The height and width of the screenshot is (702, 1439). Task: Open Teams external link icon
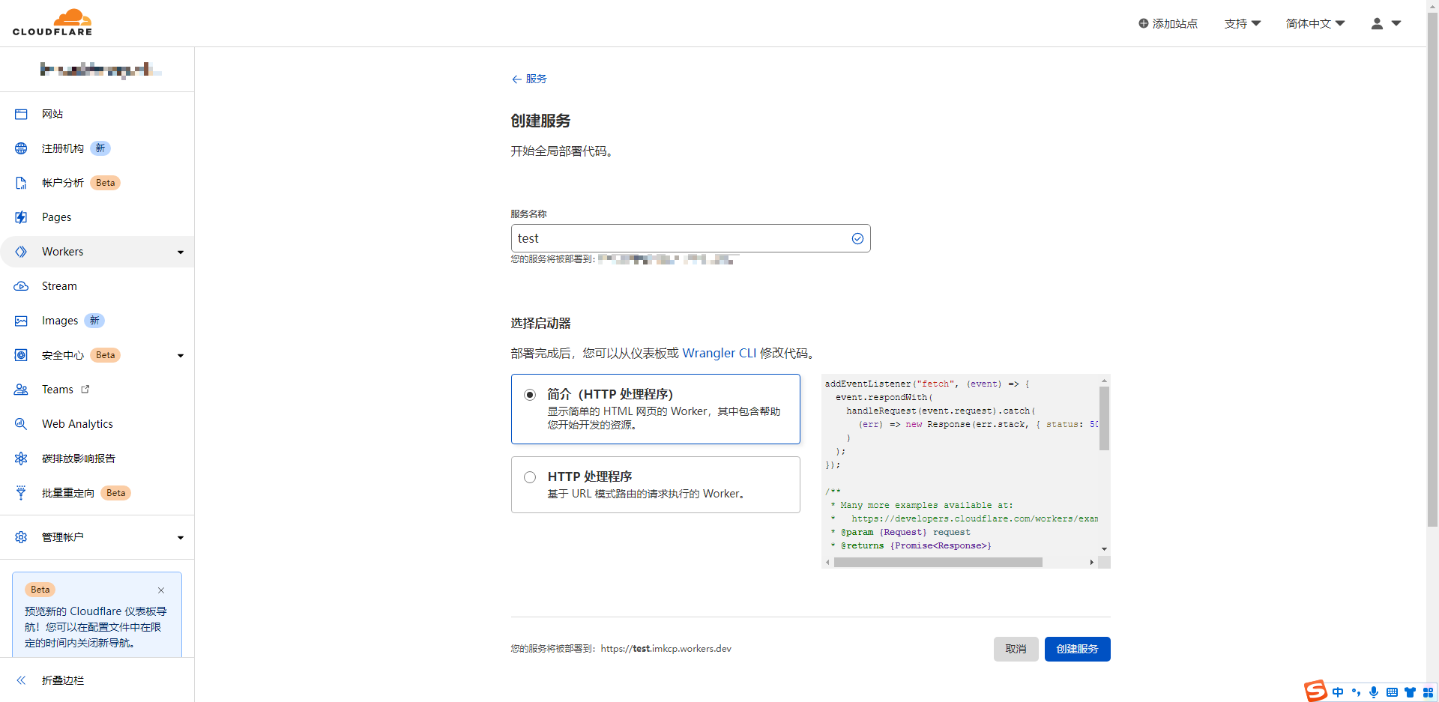(x=85, y=389)
